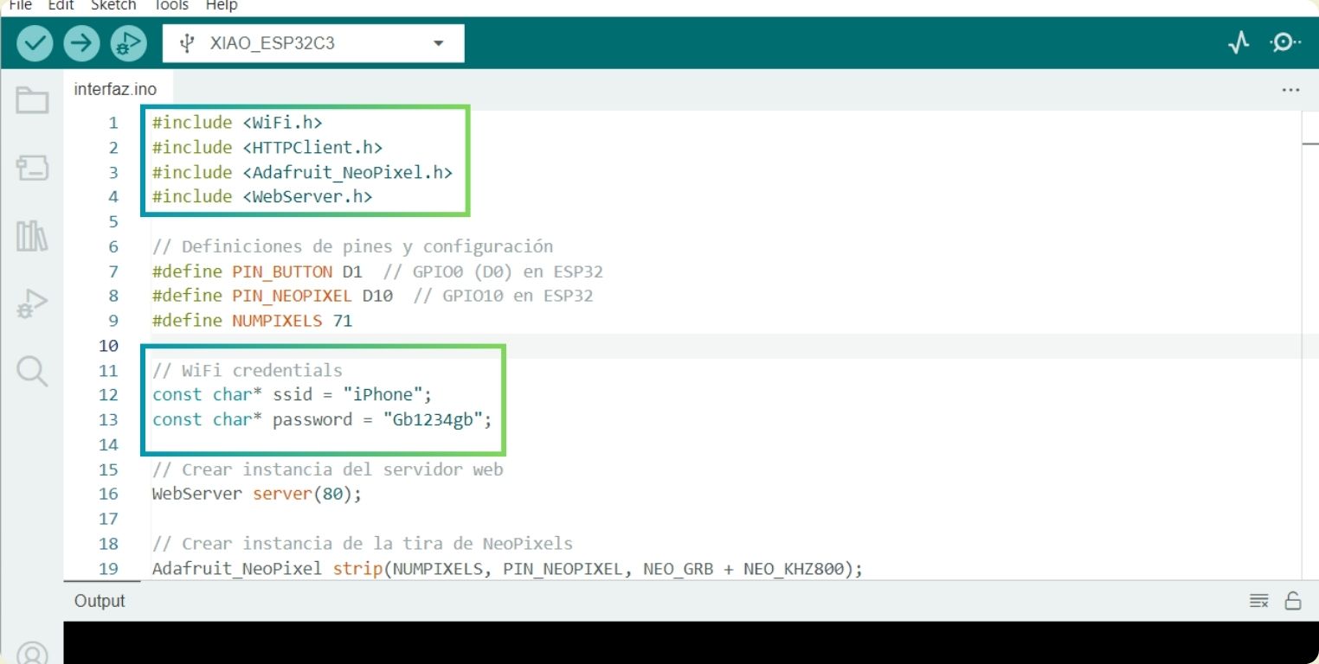Click the 'Adafruit_NeoPixel strip' declaration line
1319x664 pixels.
[x=507, y=569]
